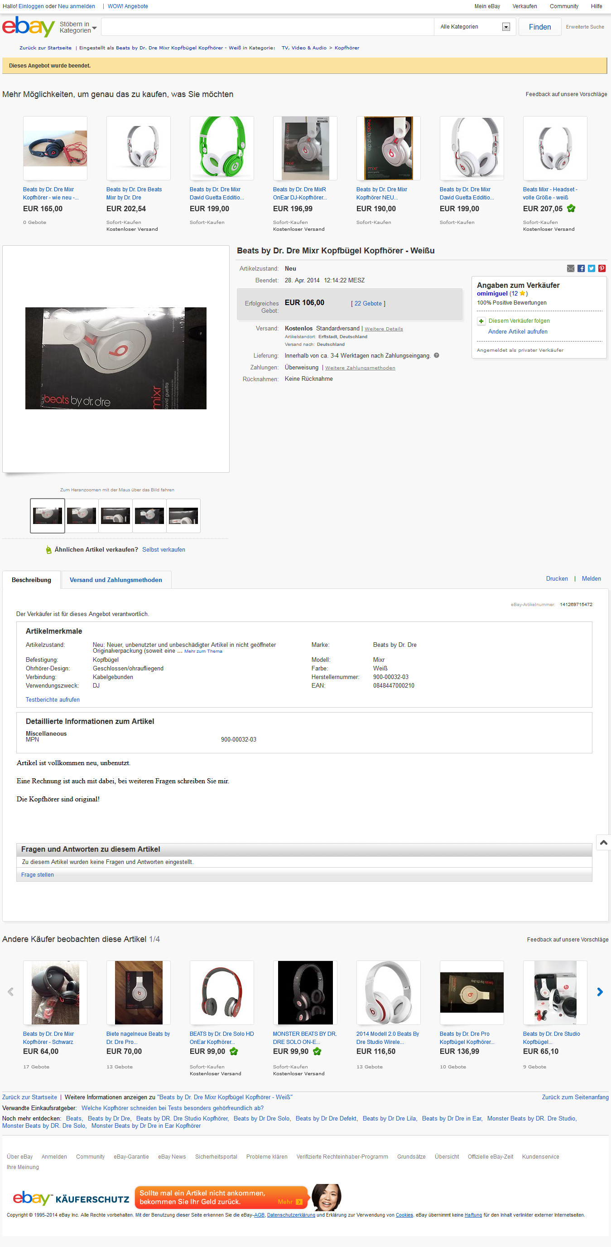Open Sicherheitsportal footer link
611x1247 pixels.
pyautogui.click(x=216, y=1157)
